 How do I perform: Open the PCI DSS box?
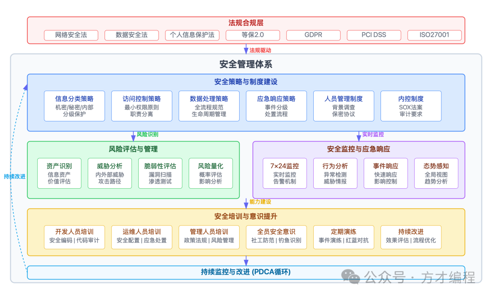click(x=374, y=35)
